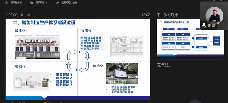Click the 结束幻灯片放映 end-show icon
Image resolution: width=228 pixels, height=103 pixels.
[x=57, y=3]
